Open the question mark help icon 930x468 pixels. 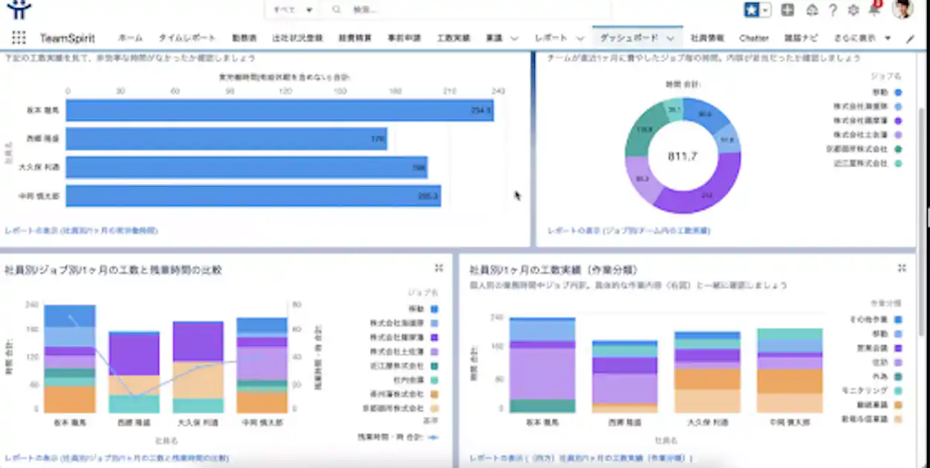[833, 10]
